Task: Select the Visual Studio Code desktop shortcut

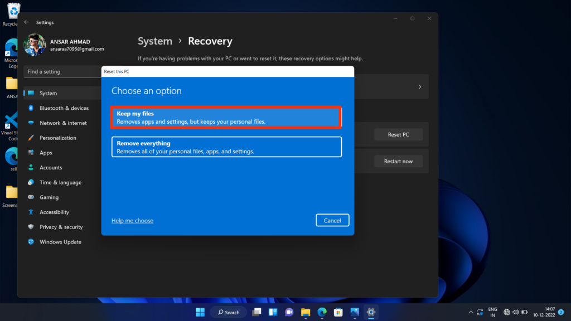Action: (10, 127)
